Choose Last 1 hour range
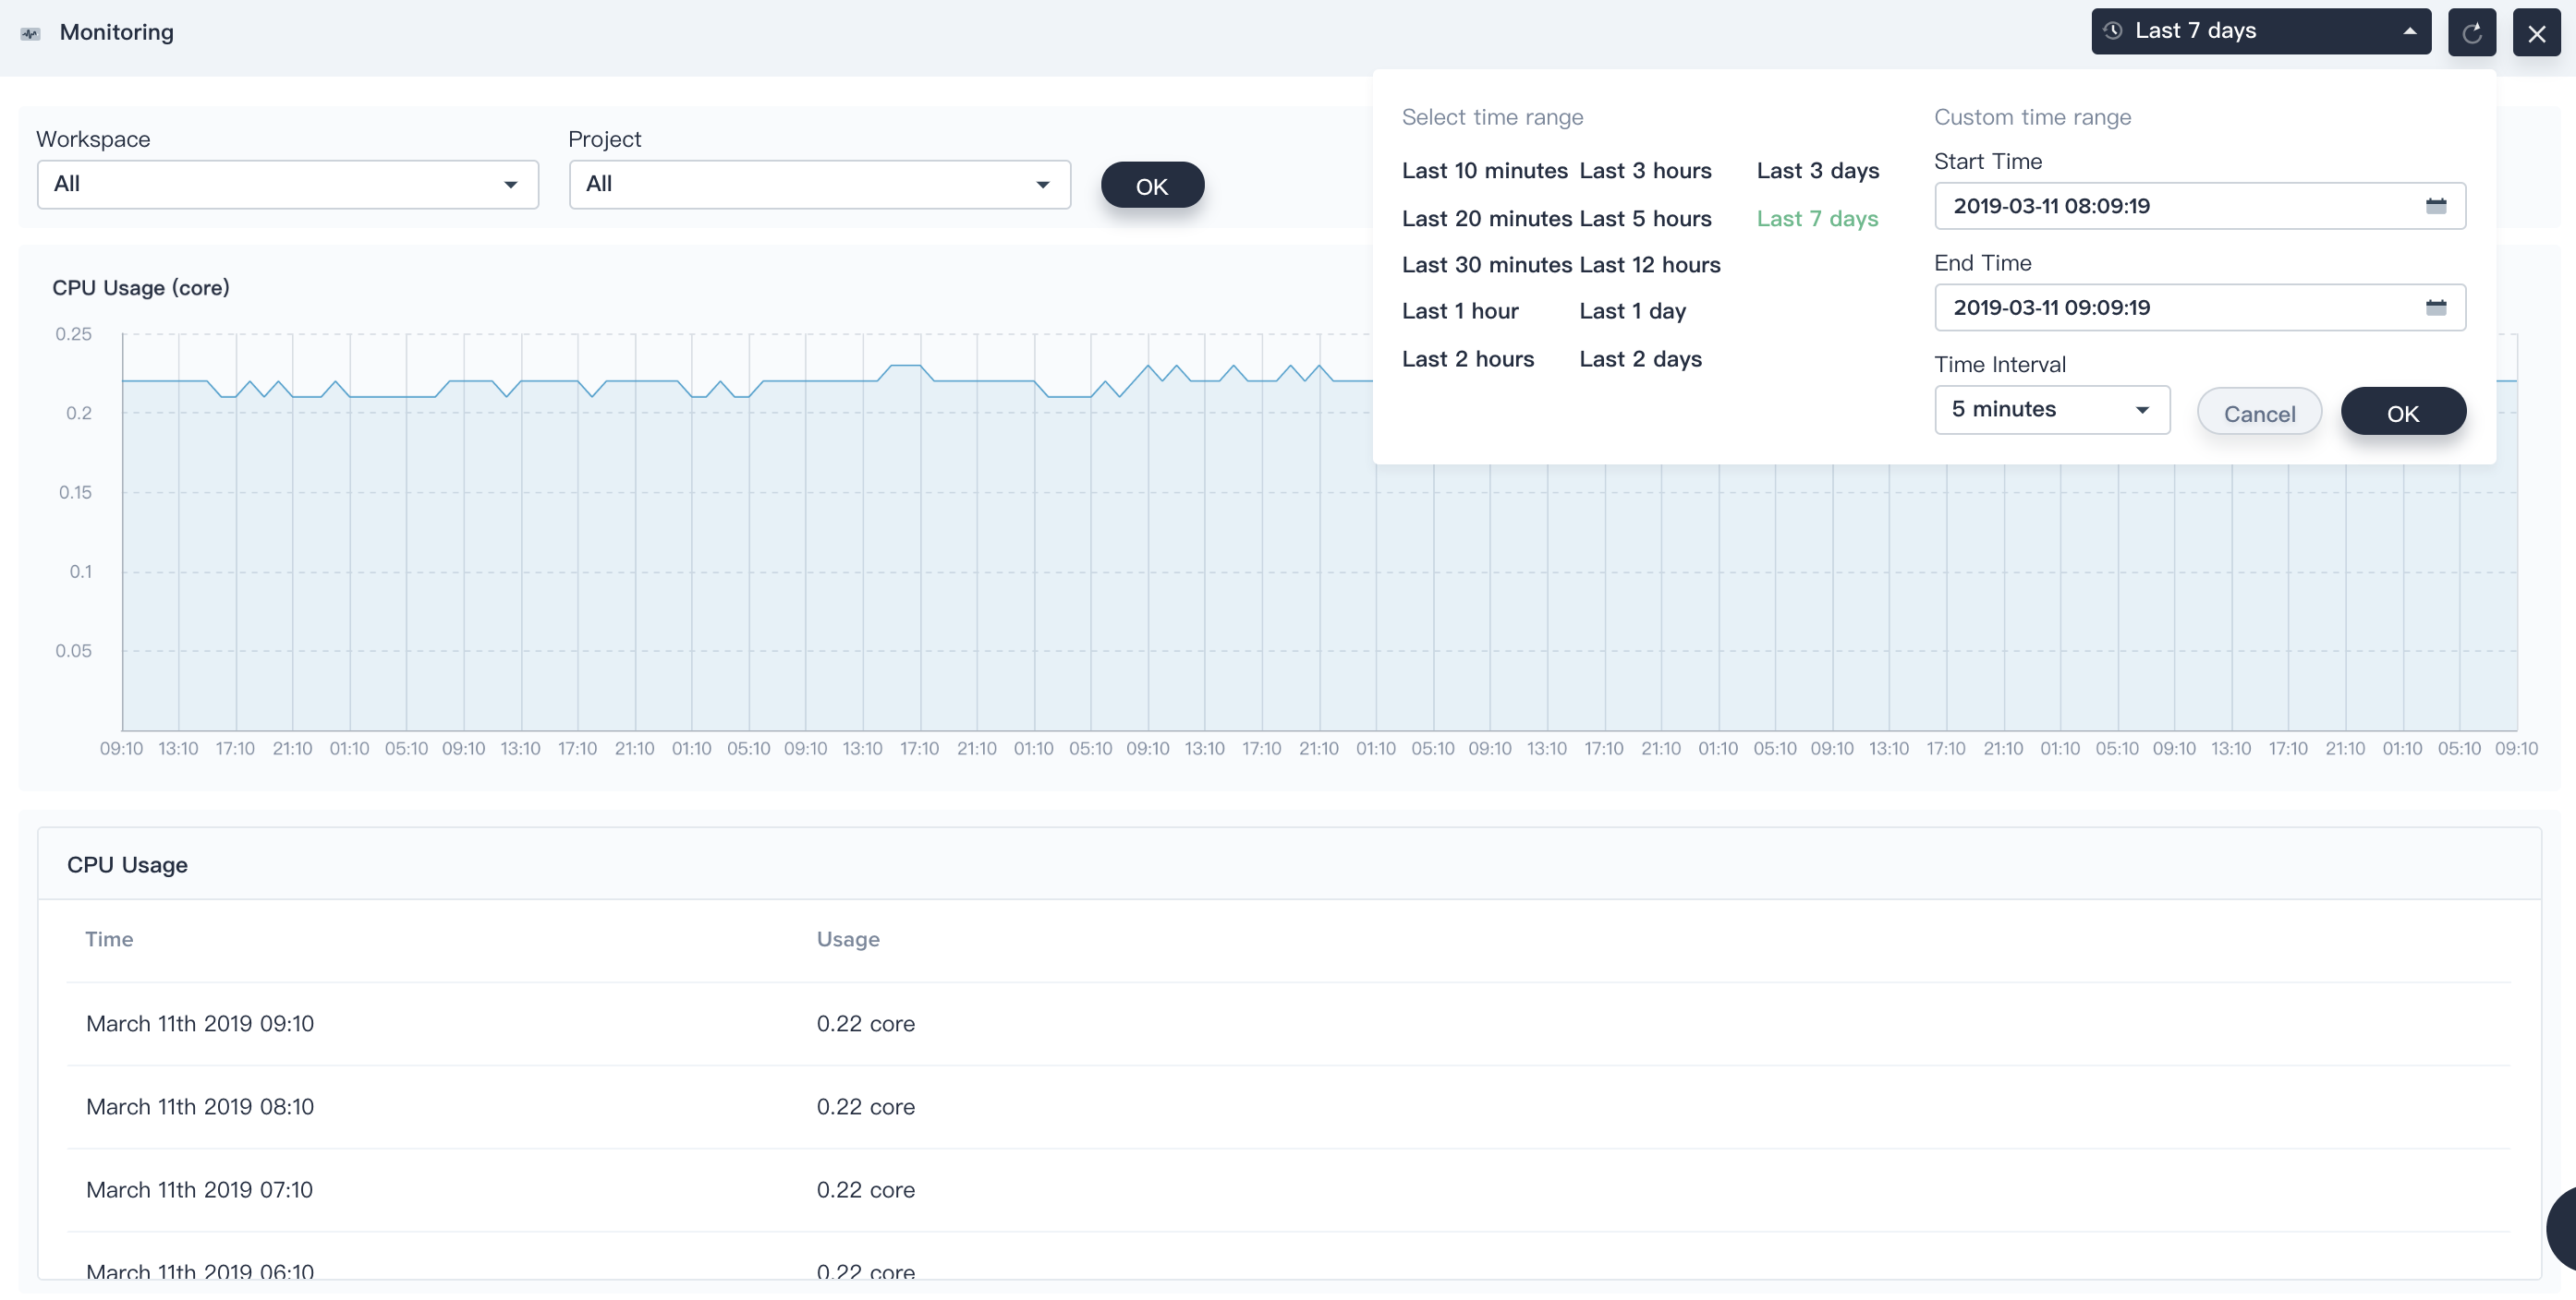This screenshot has height=1300, width=2576. tap(1460, 311)
